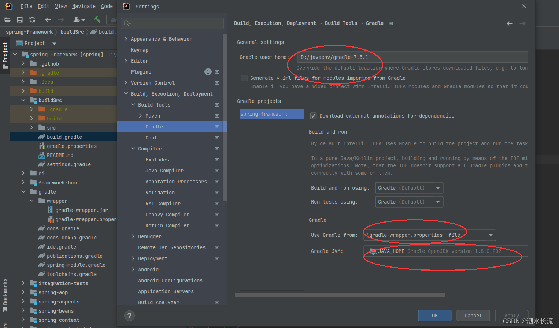Click the Build hammer icon
This screenshot has height=328, width=559.
pos(97,20)
